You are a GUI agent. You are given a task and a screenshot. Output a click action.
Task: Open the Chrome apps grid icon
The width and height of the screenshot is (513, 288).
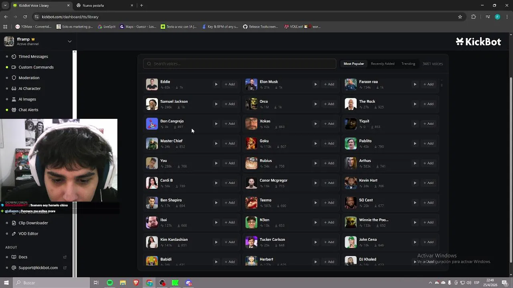(x=5, y=27)
